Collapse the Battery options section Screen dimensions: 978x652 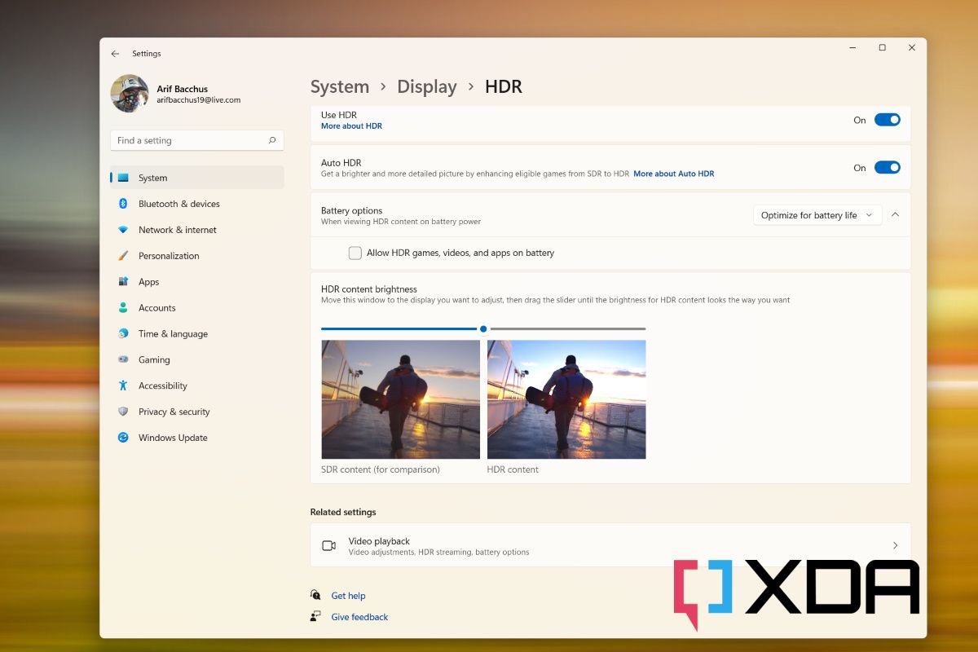(x=895, y=214)
